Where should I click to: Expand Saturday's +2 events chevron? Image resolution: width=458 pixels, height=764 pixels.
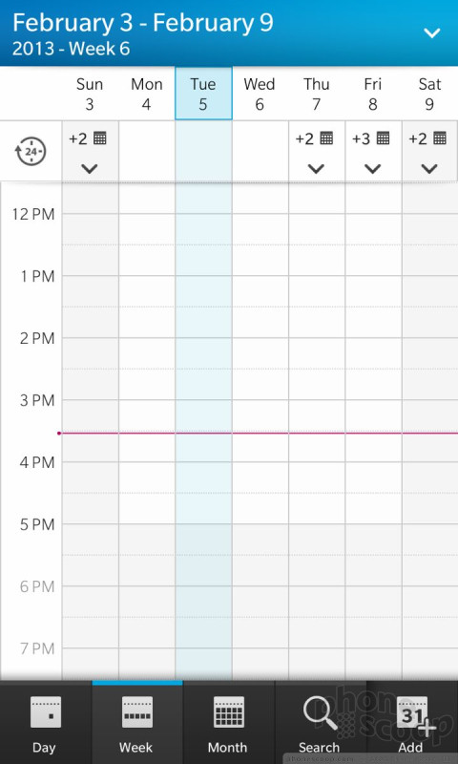(429, 169)
